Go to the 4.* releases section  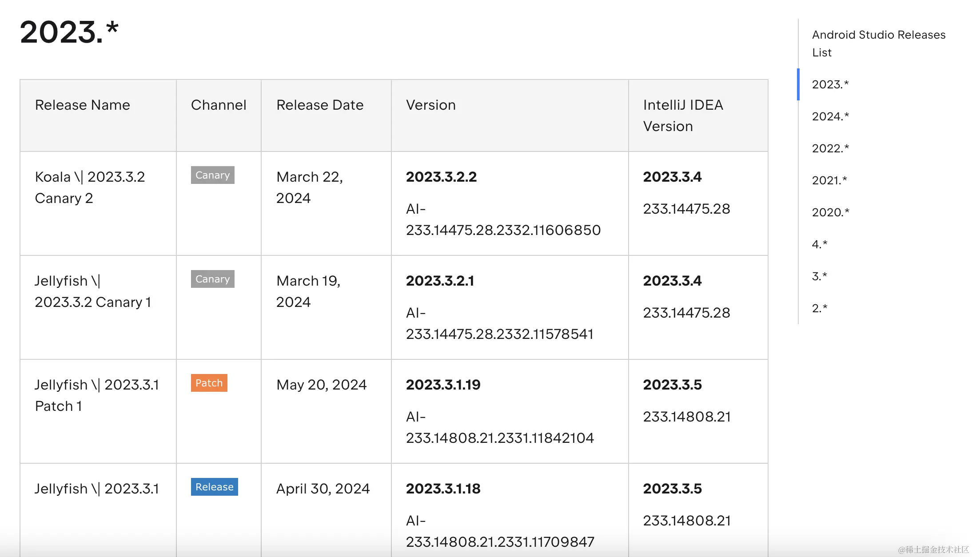tap(819, 244)
